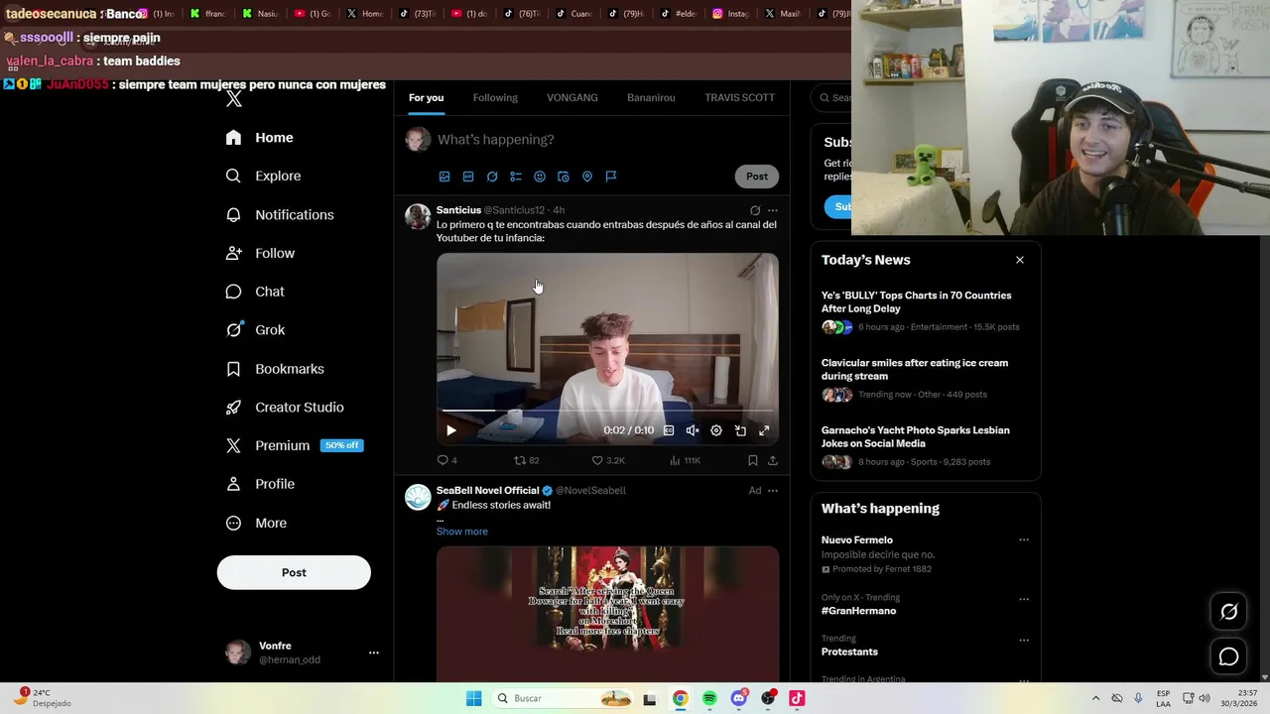This screenshot has height=714, width=1270.
Task: Open More menu in sidebar
Action: [257, 523]
